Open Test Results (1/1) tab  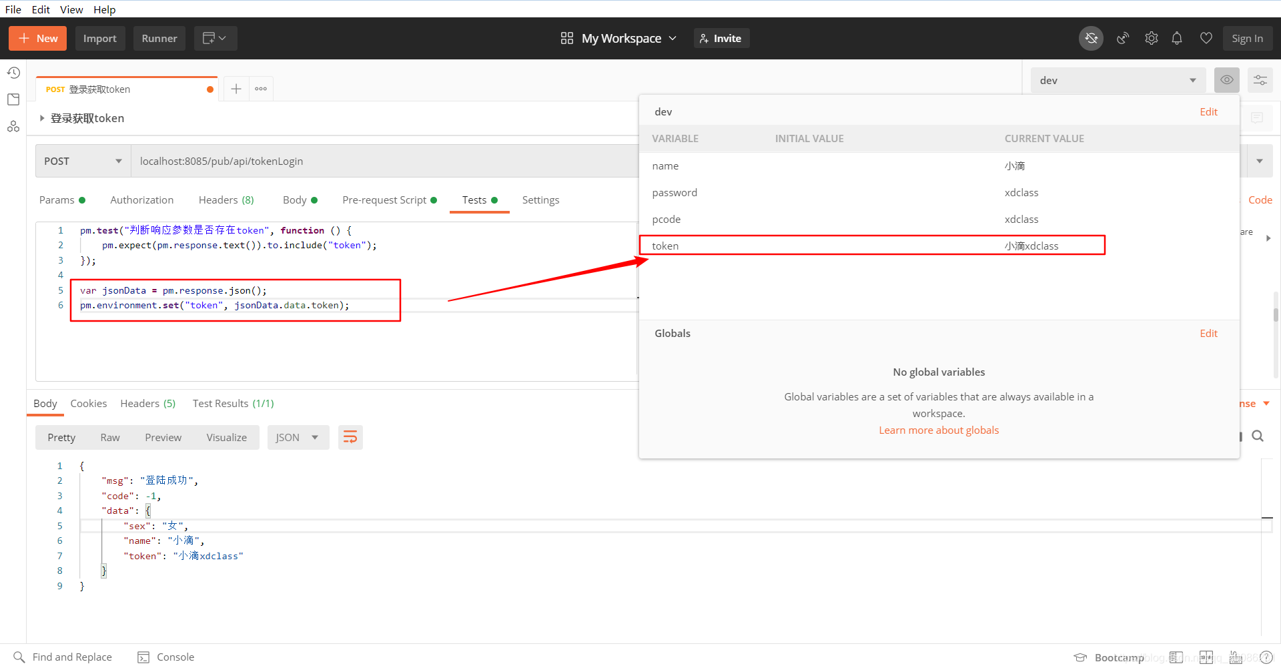(233, 404)
